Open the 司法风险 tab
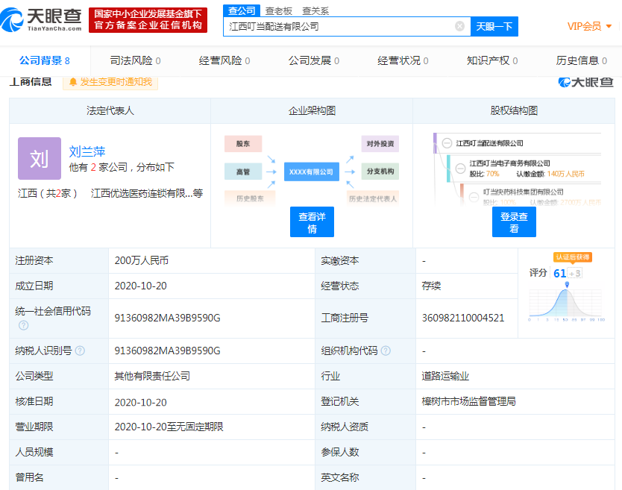The height and width of the screenshot is (490, 622). click(x=135, y=60)
